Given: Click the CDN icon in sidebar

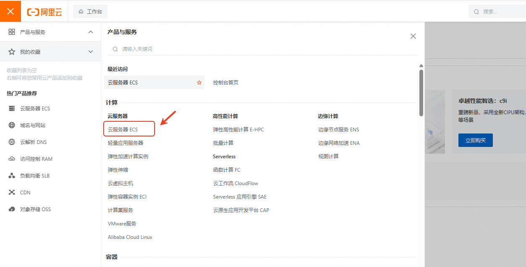Looking at the screenshot, I should point(12,192).
